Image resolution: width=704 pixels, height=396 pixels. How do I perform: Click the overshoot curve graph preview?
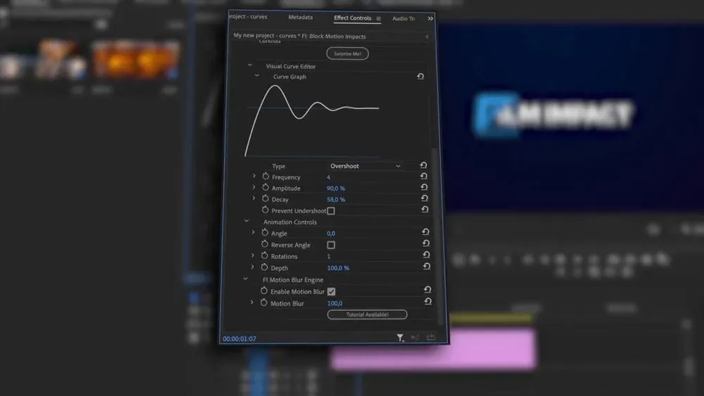point(312,120)
